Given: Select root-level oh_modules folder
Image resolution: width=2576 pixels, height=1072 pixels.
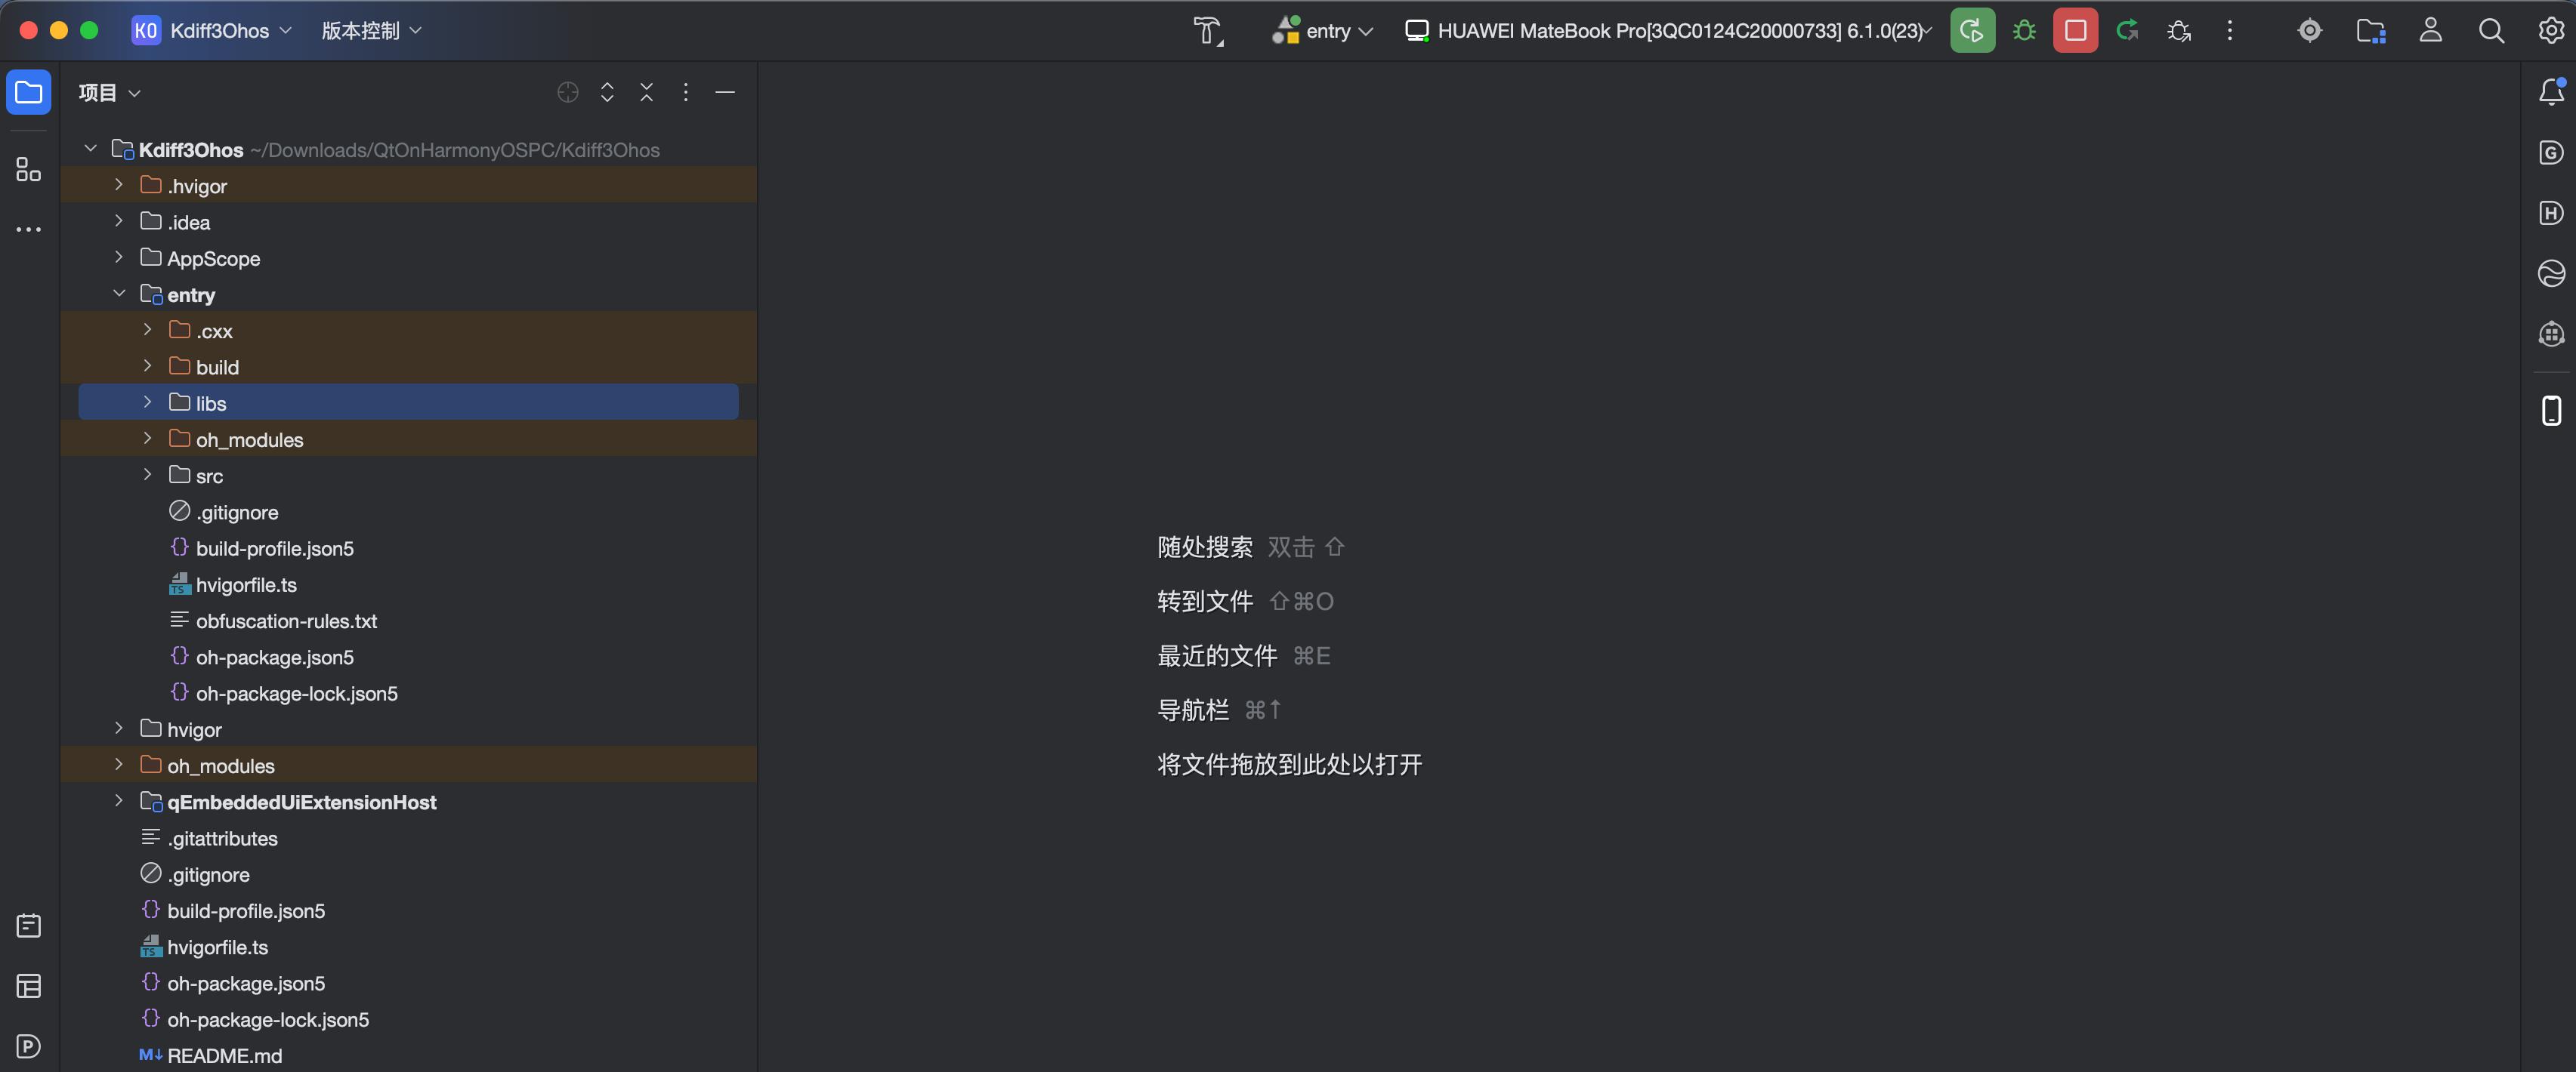Looking at the screenshot, I should point(408,765).
